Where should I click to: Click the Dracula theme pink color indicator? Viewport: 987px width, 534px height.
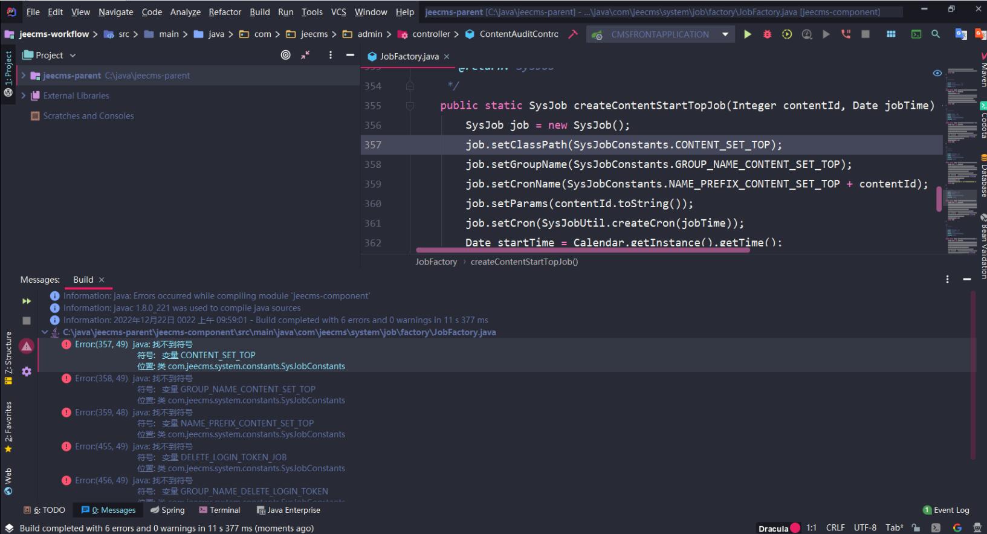click(795, 528)
